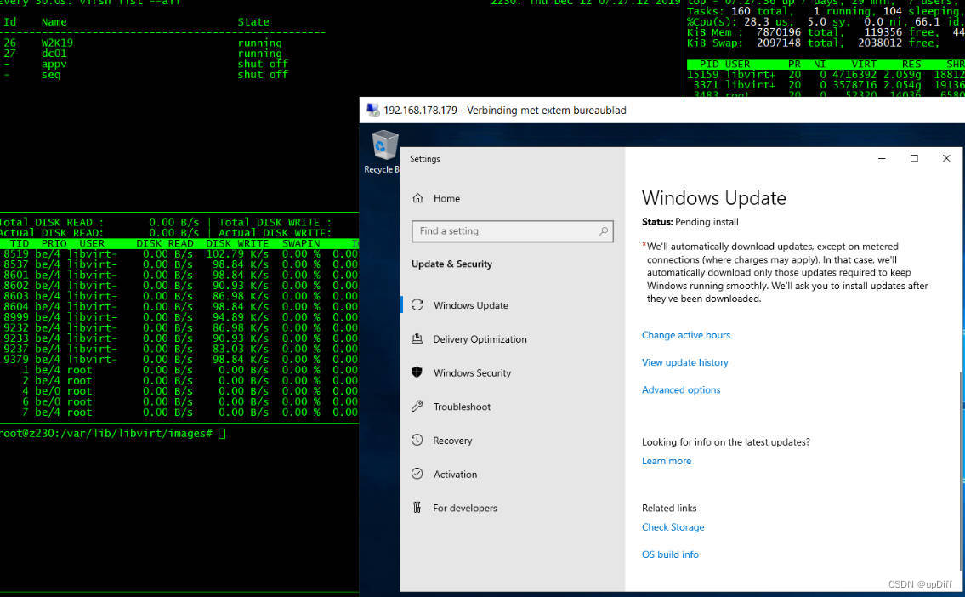
Task: Open the Recycle Bin desktop icon
Action: [383, 151]
